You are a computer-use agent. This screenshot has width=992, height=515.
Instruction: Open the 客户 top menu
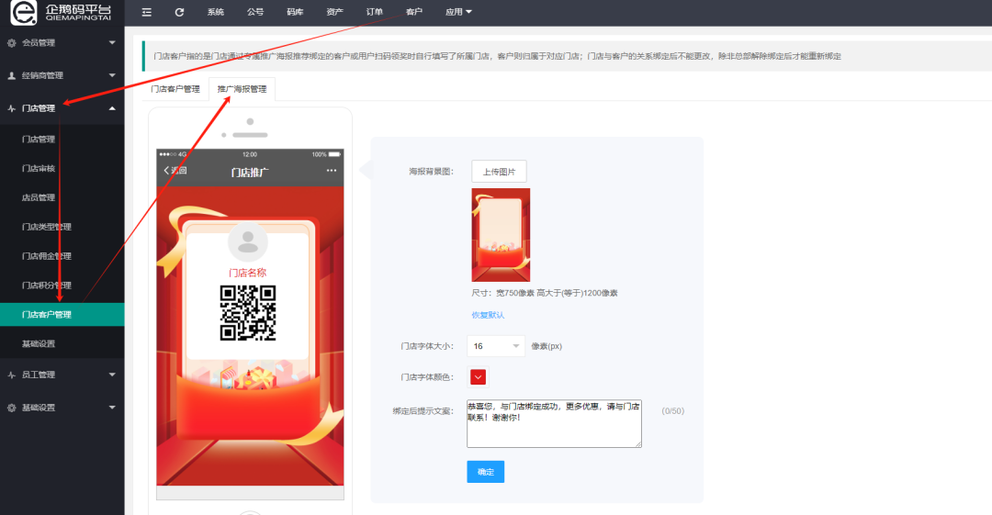[x=413, y=12]
